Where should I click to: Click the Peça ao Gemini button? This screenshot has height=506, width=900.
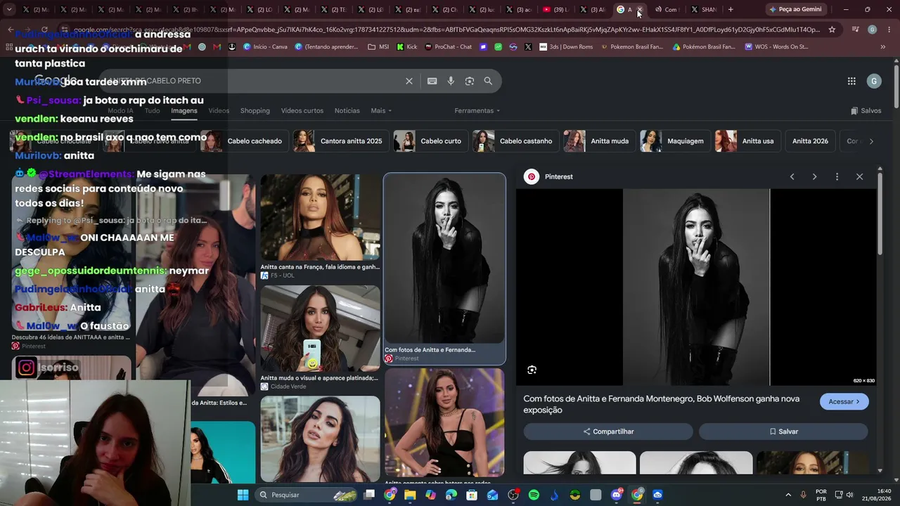click(x=795, y=9)
